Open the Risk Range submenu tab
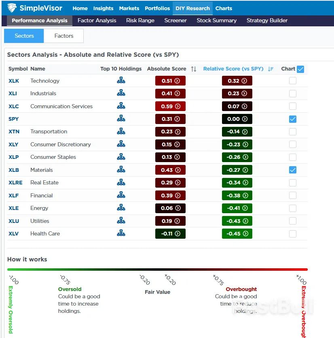The image size is (334, 338). [x=140, y=20]
